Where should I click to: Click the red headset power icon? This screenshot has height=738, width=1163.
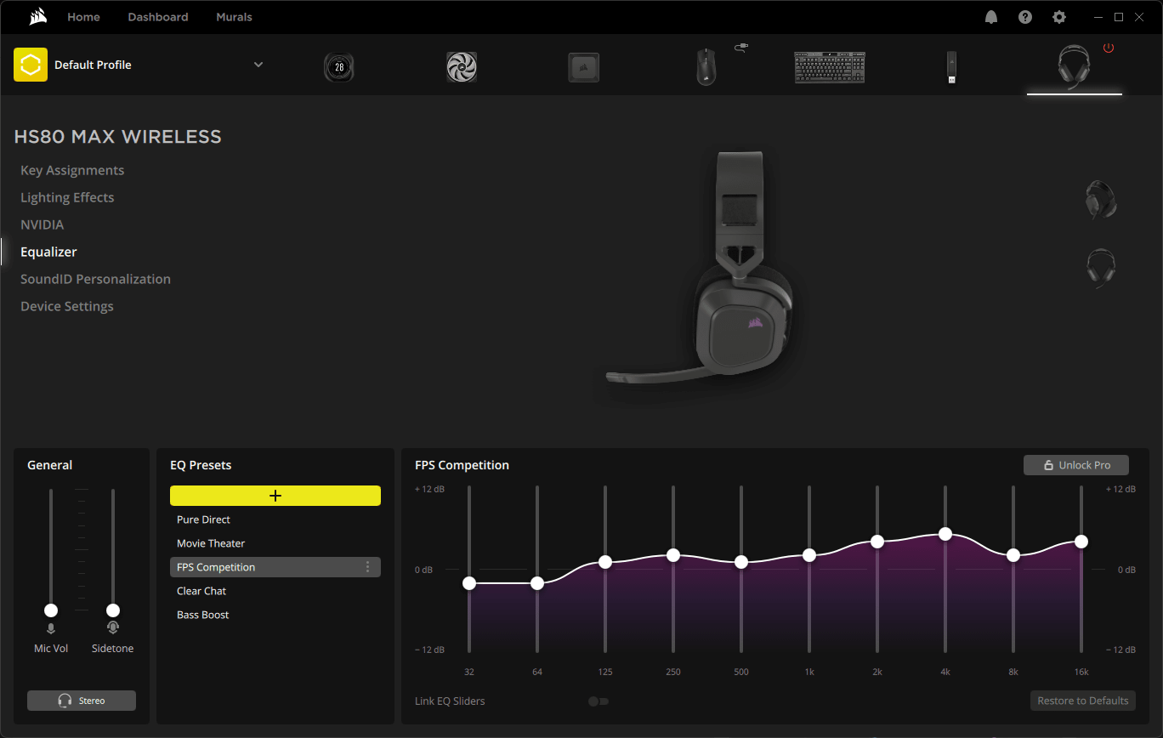tap(1109, 48)
